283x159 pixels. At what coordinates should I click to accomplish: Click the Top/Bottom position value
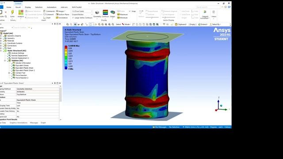pos(38,95)
